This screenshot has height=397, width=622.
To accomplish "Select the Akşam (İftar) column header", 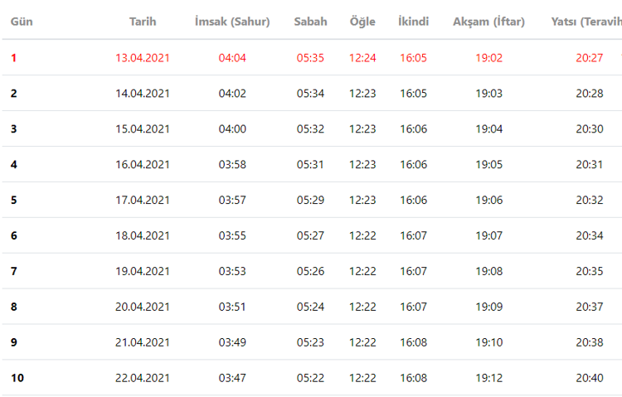I will [488, 22].
